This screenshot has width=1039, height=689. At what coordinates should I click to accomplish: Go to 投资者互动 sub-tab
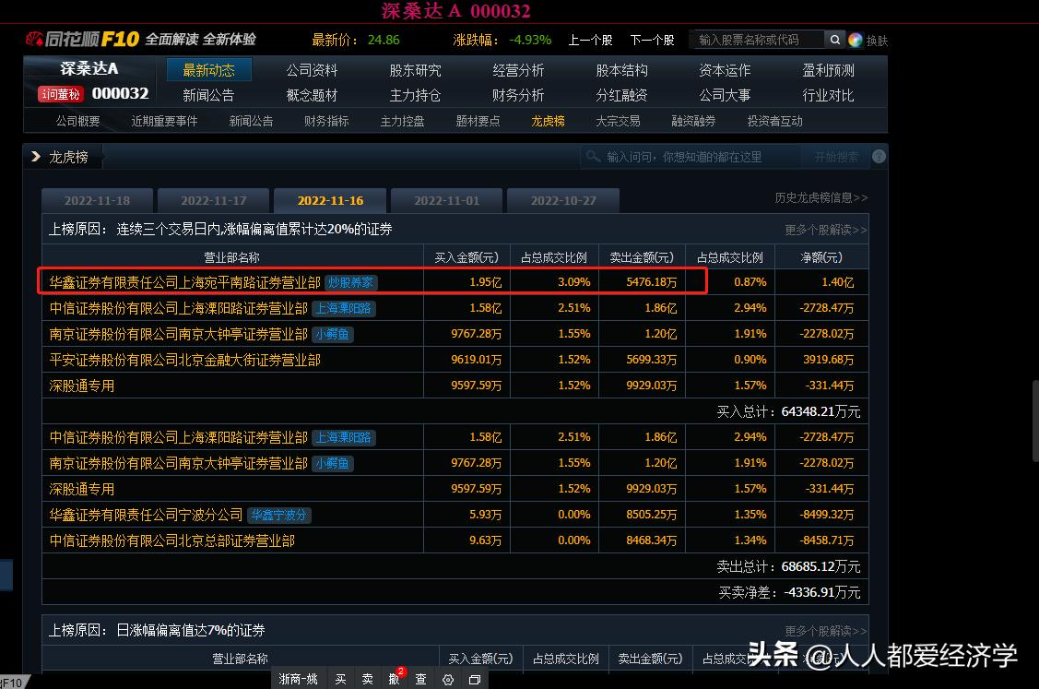pos(775,122)
